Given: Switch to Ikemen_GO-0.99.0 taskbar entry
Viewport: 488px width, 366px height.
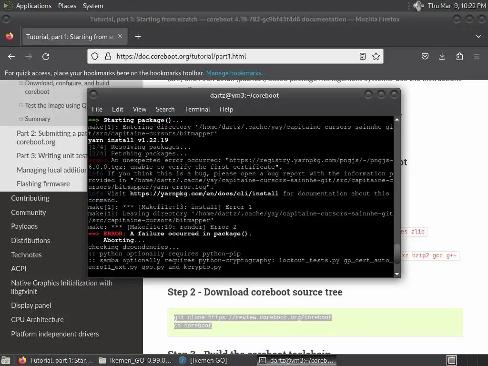Looking at the screenshot, I should tap(135, 360).
